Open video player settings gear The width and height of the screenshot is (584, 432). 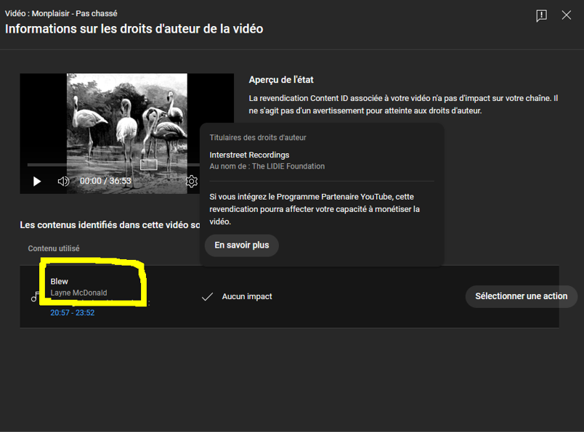191,181
